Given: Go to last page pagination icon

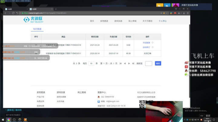Looking at the screenshot, I should (133, 63).
